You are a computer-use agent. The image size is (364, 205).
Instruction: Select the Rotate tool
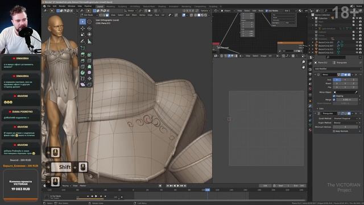click(x=89, y=28)
